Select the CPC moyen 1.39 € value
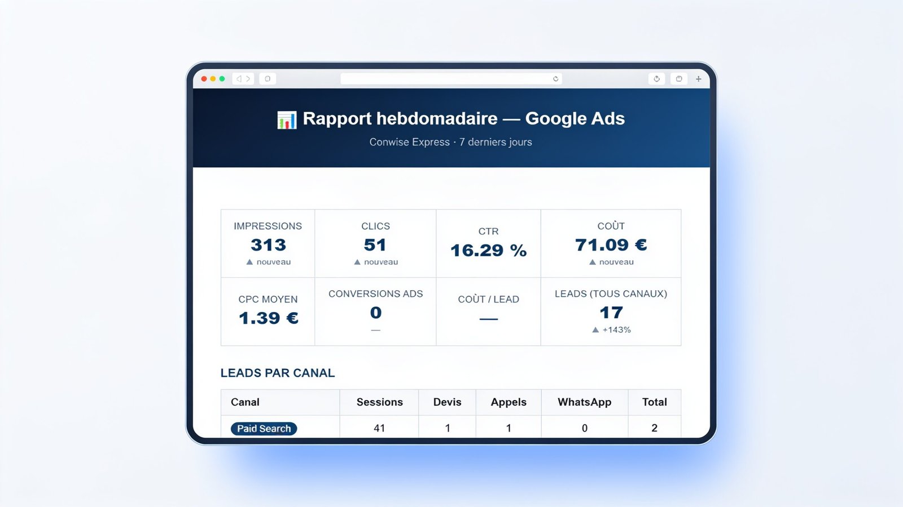903x507 pixels. coord(268,318)
